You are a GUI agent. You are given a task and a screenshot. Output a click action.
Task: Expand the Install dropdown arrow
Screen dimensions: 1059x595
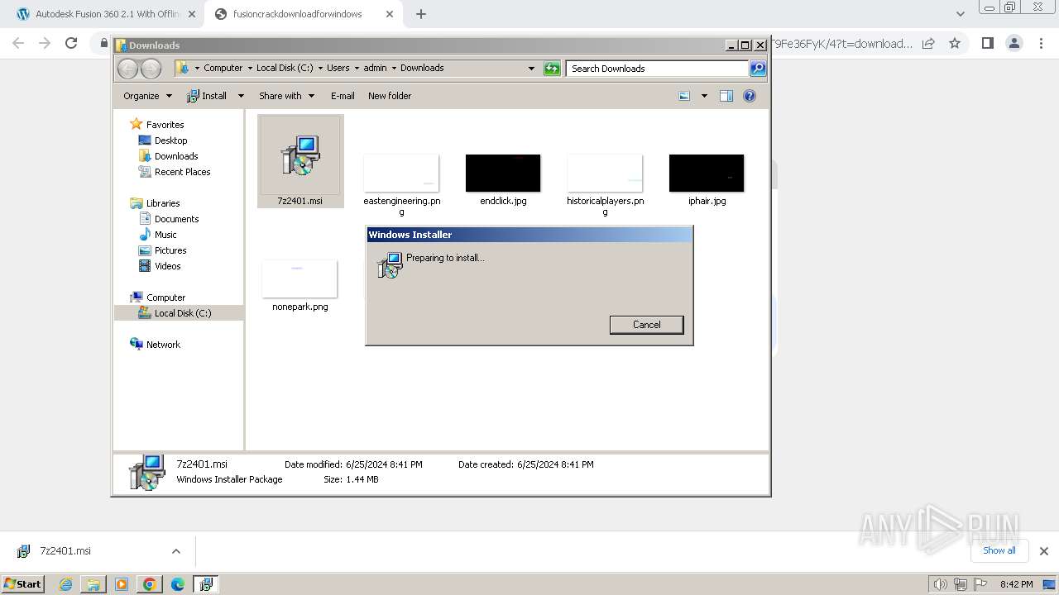(241, 96)
